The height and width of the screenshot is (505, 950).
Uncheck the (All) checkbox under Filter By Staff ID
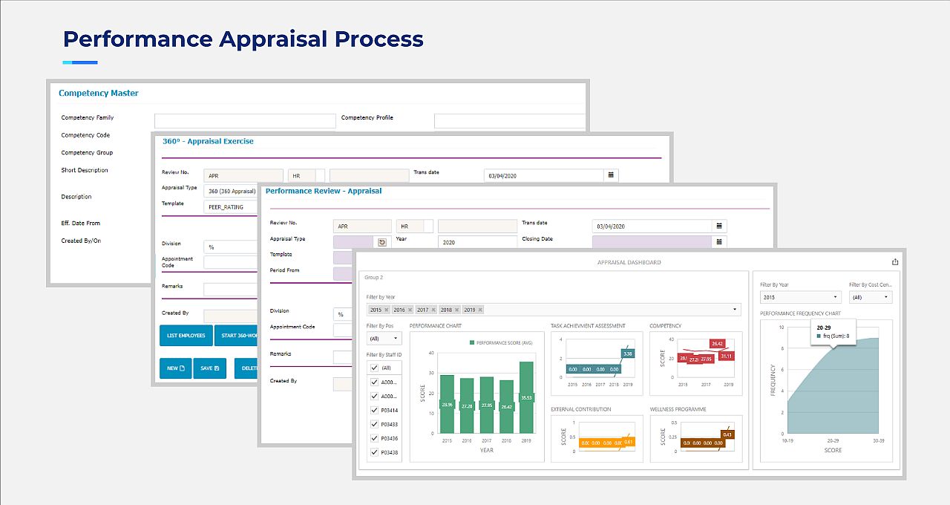pos(374,368)
